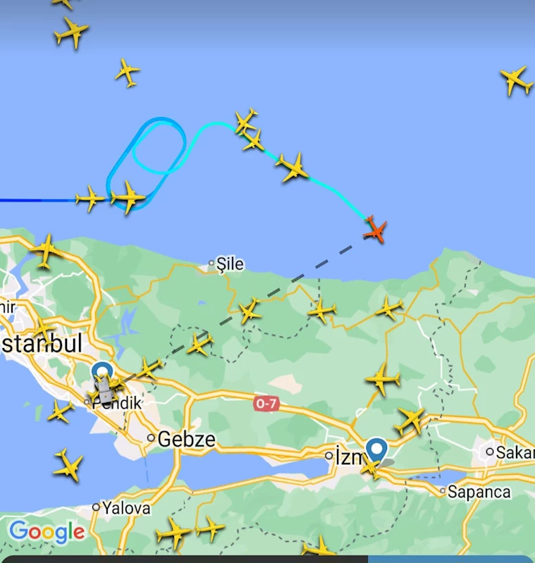Select the gray ground vehicle icon at Pendik airport
The image size is (535, 563).
pyautogui.click(x=103, y=391)
